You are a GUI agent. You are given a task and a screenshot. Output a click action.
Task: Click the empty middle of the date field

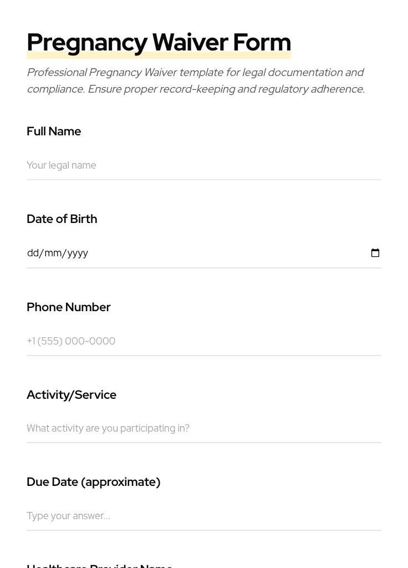tap(222, 253)
